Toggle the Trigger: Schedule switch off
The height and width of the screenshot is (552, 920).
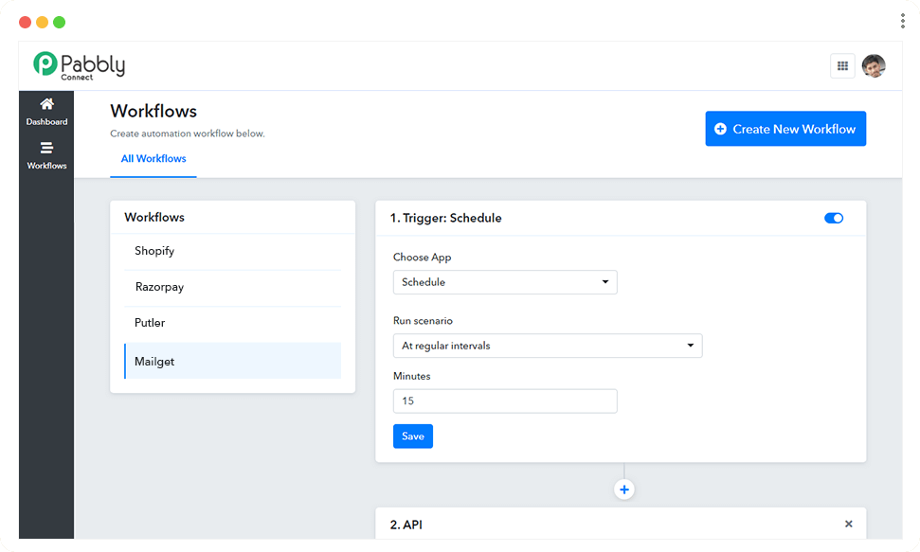coord(833,218)
